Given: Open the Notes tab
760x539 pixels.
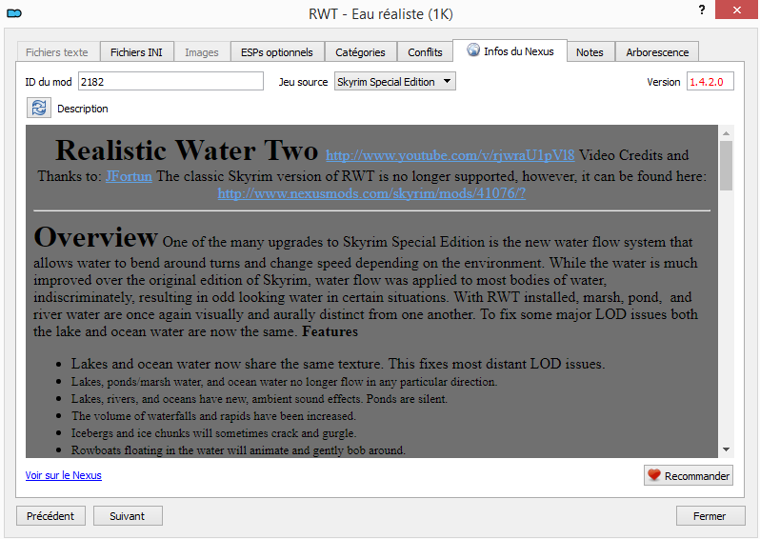Looking at the screenshot, I should pyautogui.click(x=590, y=52).
